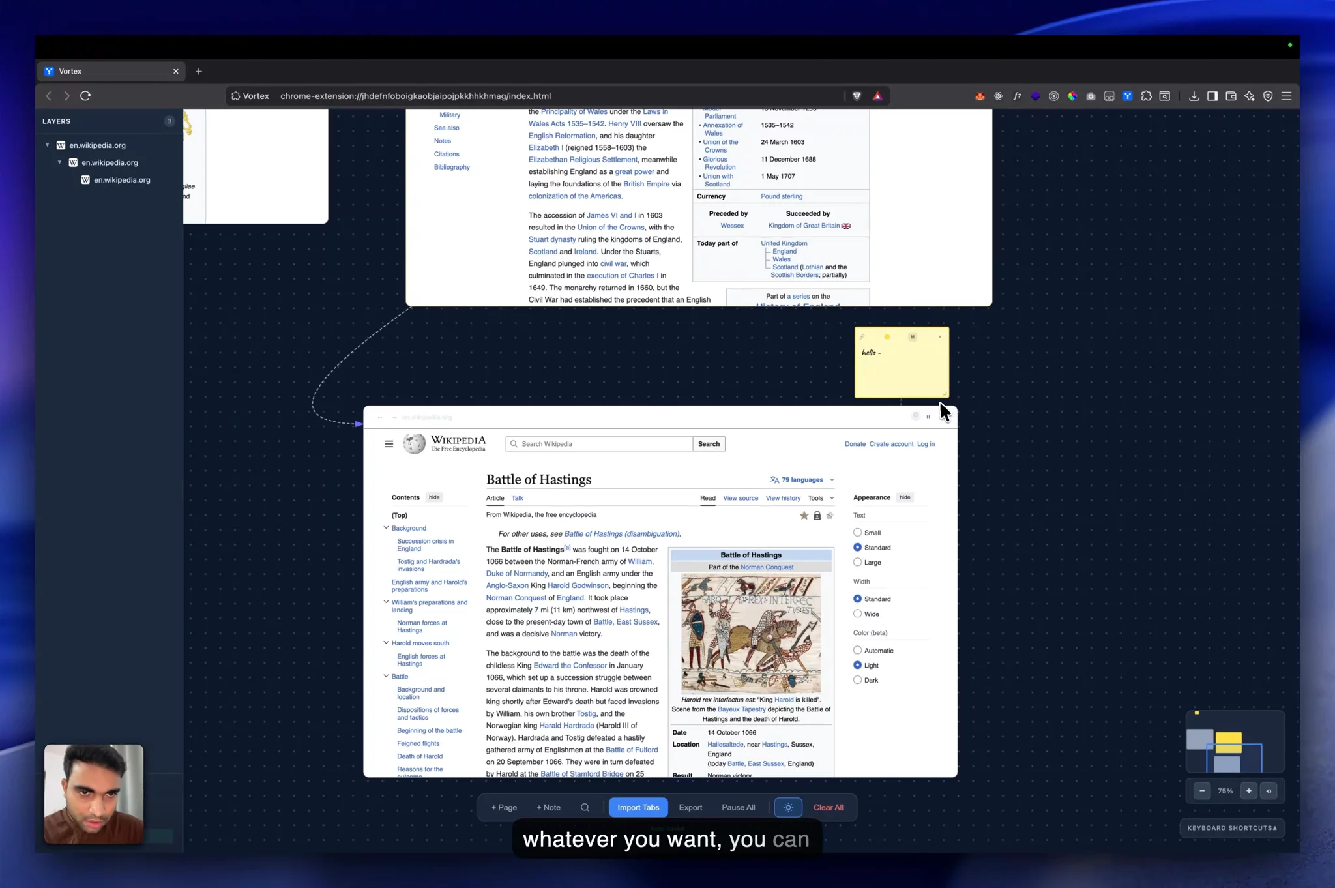Image resolution: width=1335 pixels, height=888 pixels.
Task: Click Pause All button
Action: [738, 807]
